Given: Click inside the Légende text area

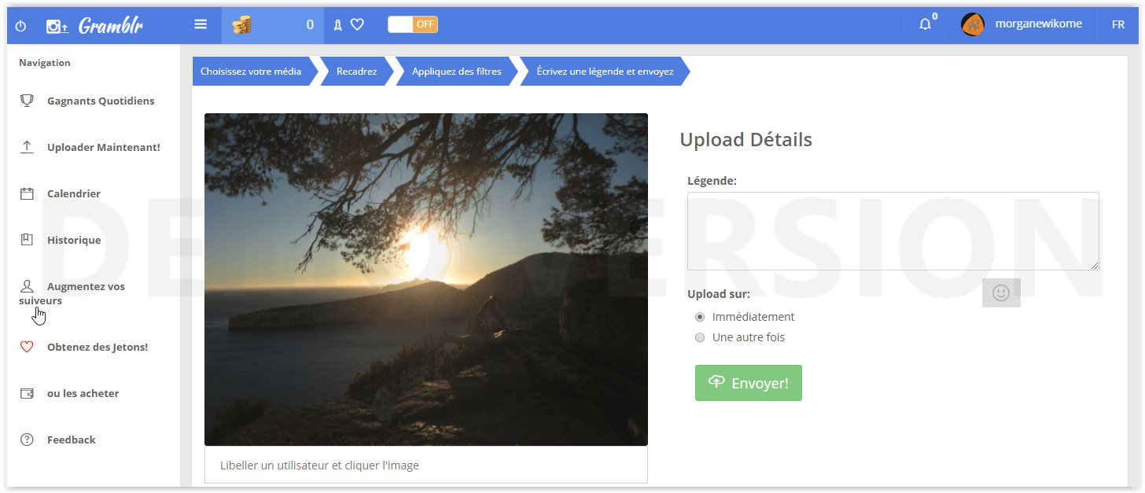Looking at the screenshot, I should (x=892, y=231).
